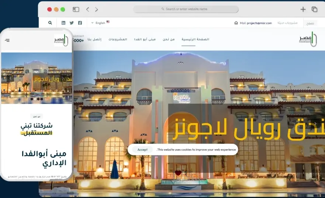Advance the hero slider with right arrow

point(315,124)
